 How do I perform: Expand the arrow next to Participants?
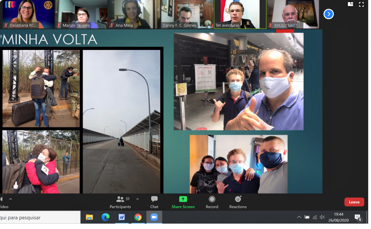(137, 199)
